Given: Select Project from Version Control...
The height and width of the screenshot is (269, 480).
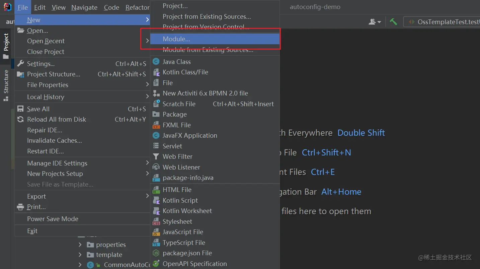Looking at the screenshot, I should (215, 26).
